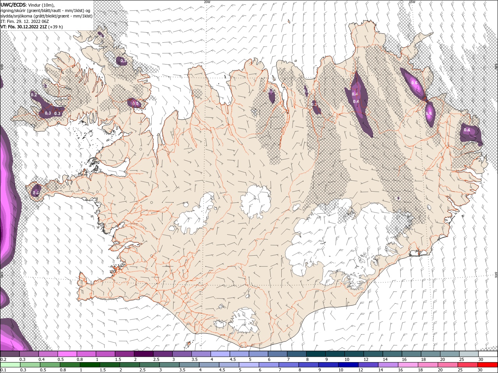Click the '0.1' value in the lower legend
Screen dimensions: 498x373
4,370
